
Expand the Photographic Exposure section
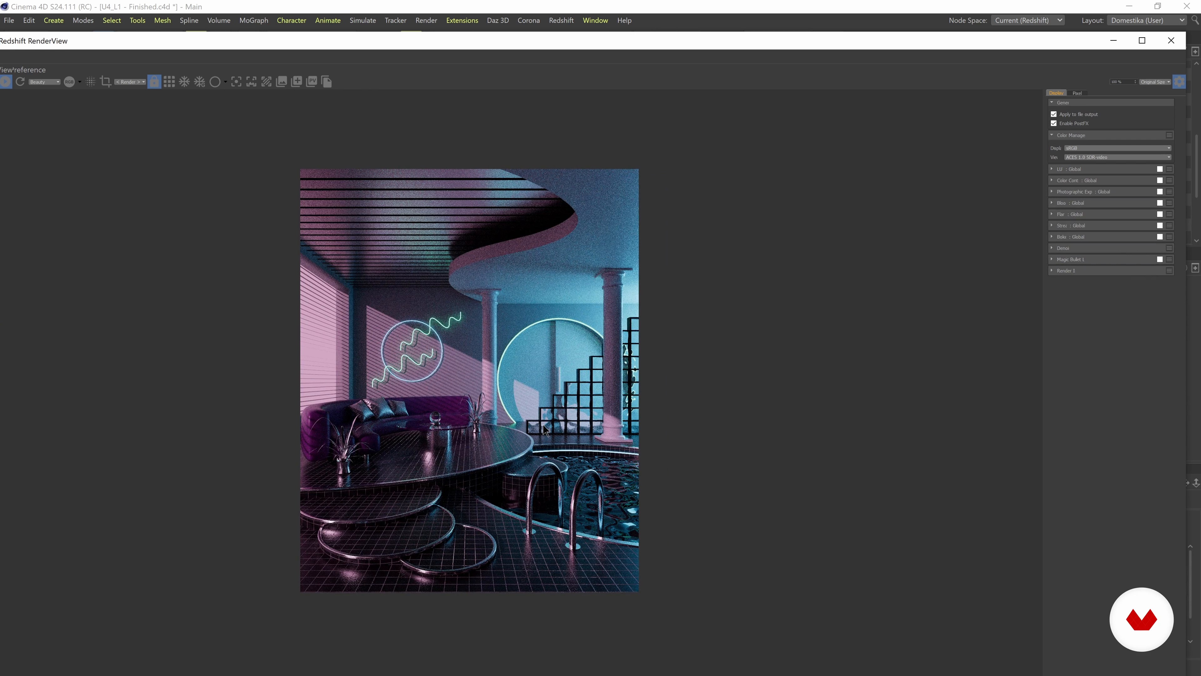coord(1052,192)
